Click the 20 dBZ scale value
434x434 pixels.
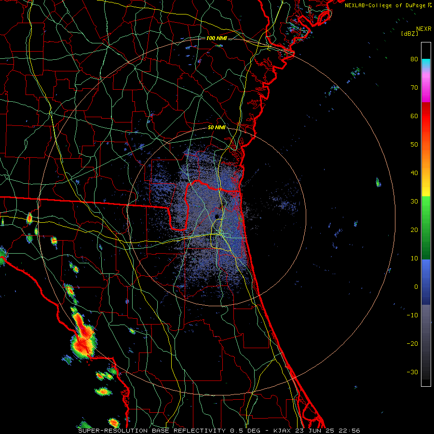coord(414,230)
